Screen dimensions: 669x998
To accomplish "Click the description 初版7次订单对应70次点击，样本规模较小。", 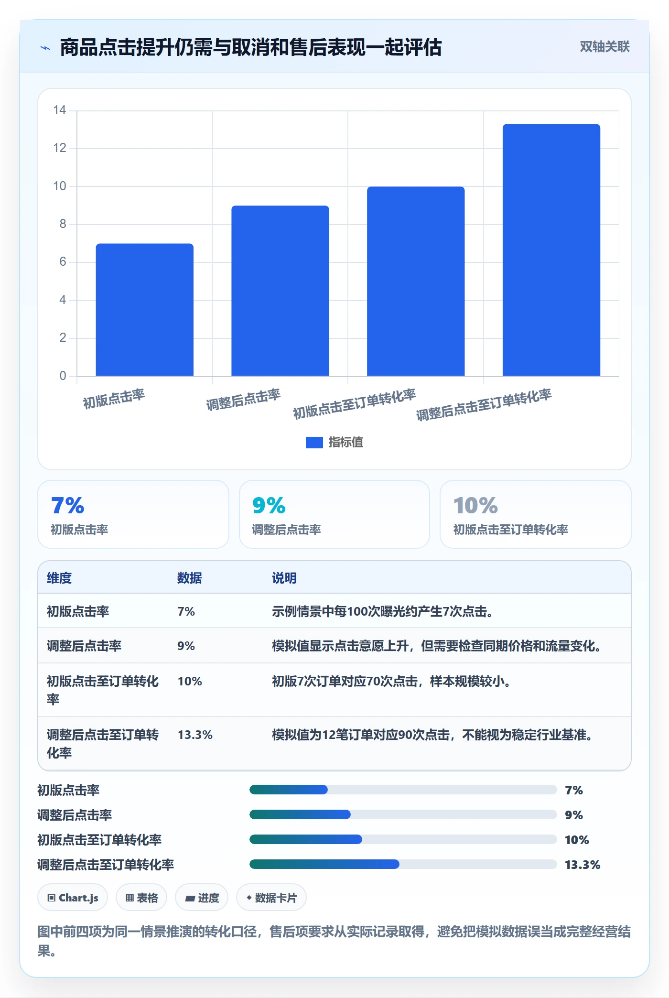I will click(392, 681).
